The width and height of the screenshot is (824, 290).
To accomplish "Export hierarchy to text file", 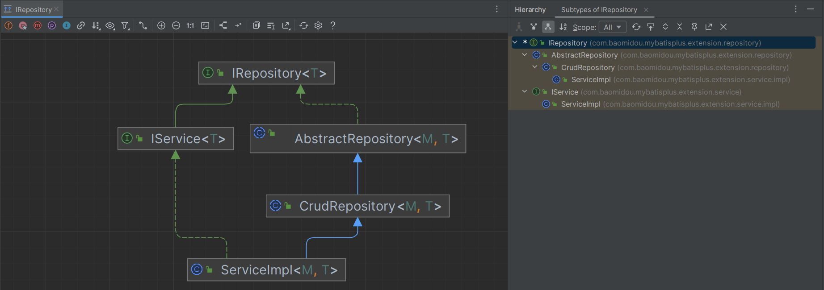I will pos(709,27).
